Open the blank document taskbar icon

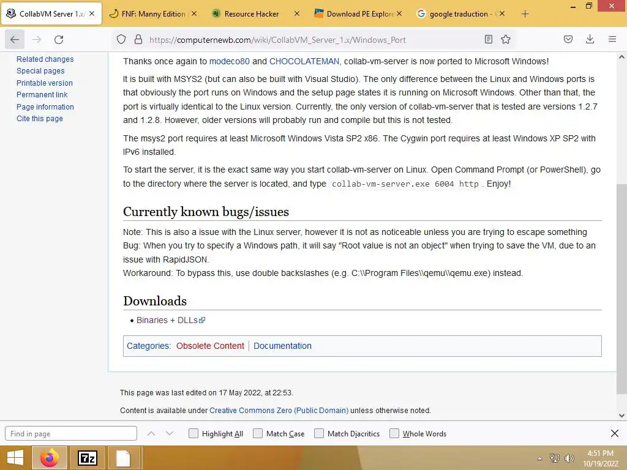coord(124,458)
